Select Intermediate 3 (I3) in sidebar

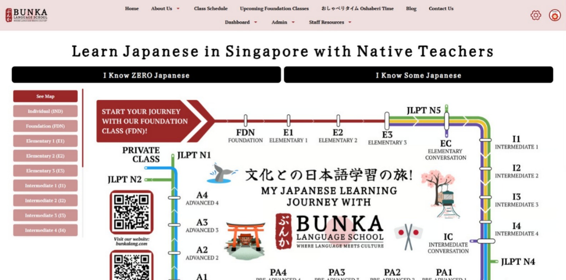pos(45,215)
